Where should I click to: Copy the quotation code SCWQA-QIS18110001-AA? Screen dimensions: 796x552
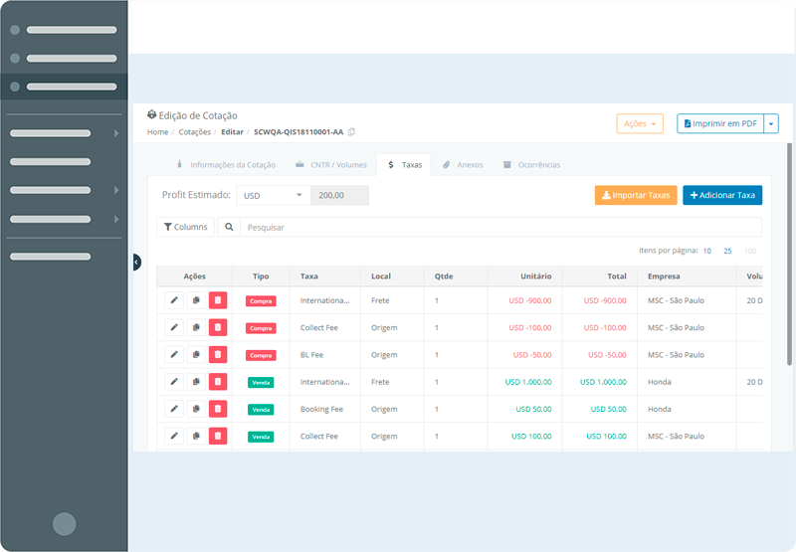(351, 132)
